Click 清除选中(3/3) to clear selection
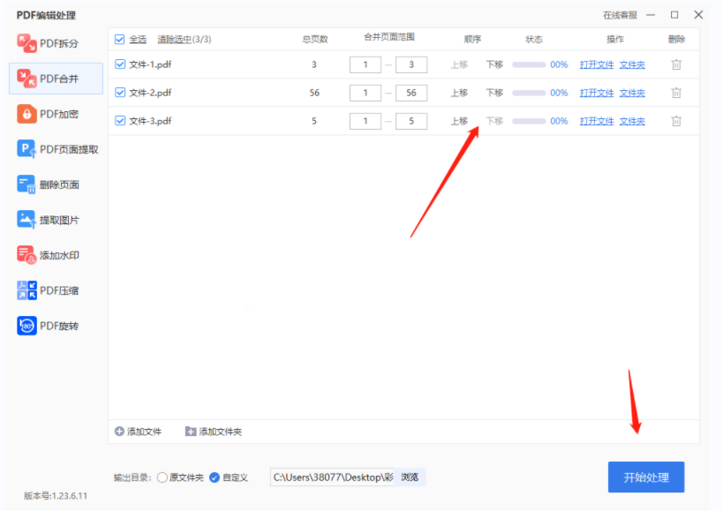The height and width of the screenshot is (511, 723). [185, 39]
